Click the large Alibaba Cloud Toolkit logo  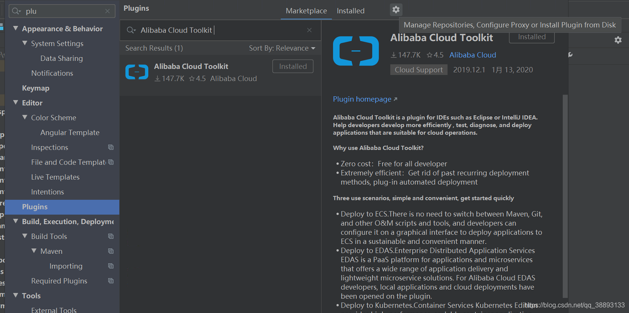(356, 51)
